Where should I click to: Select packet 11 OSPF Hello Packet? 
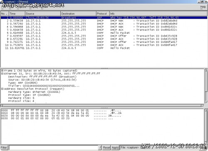(x=104, y=48)
